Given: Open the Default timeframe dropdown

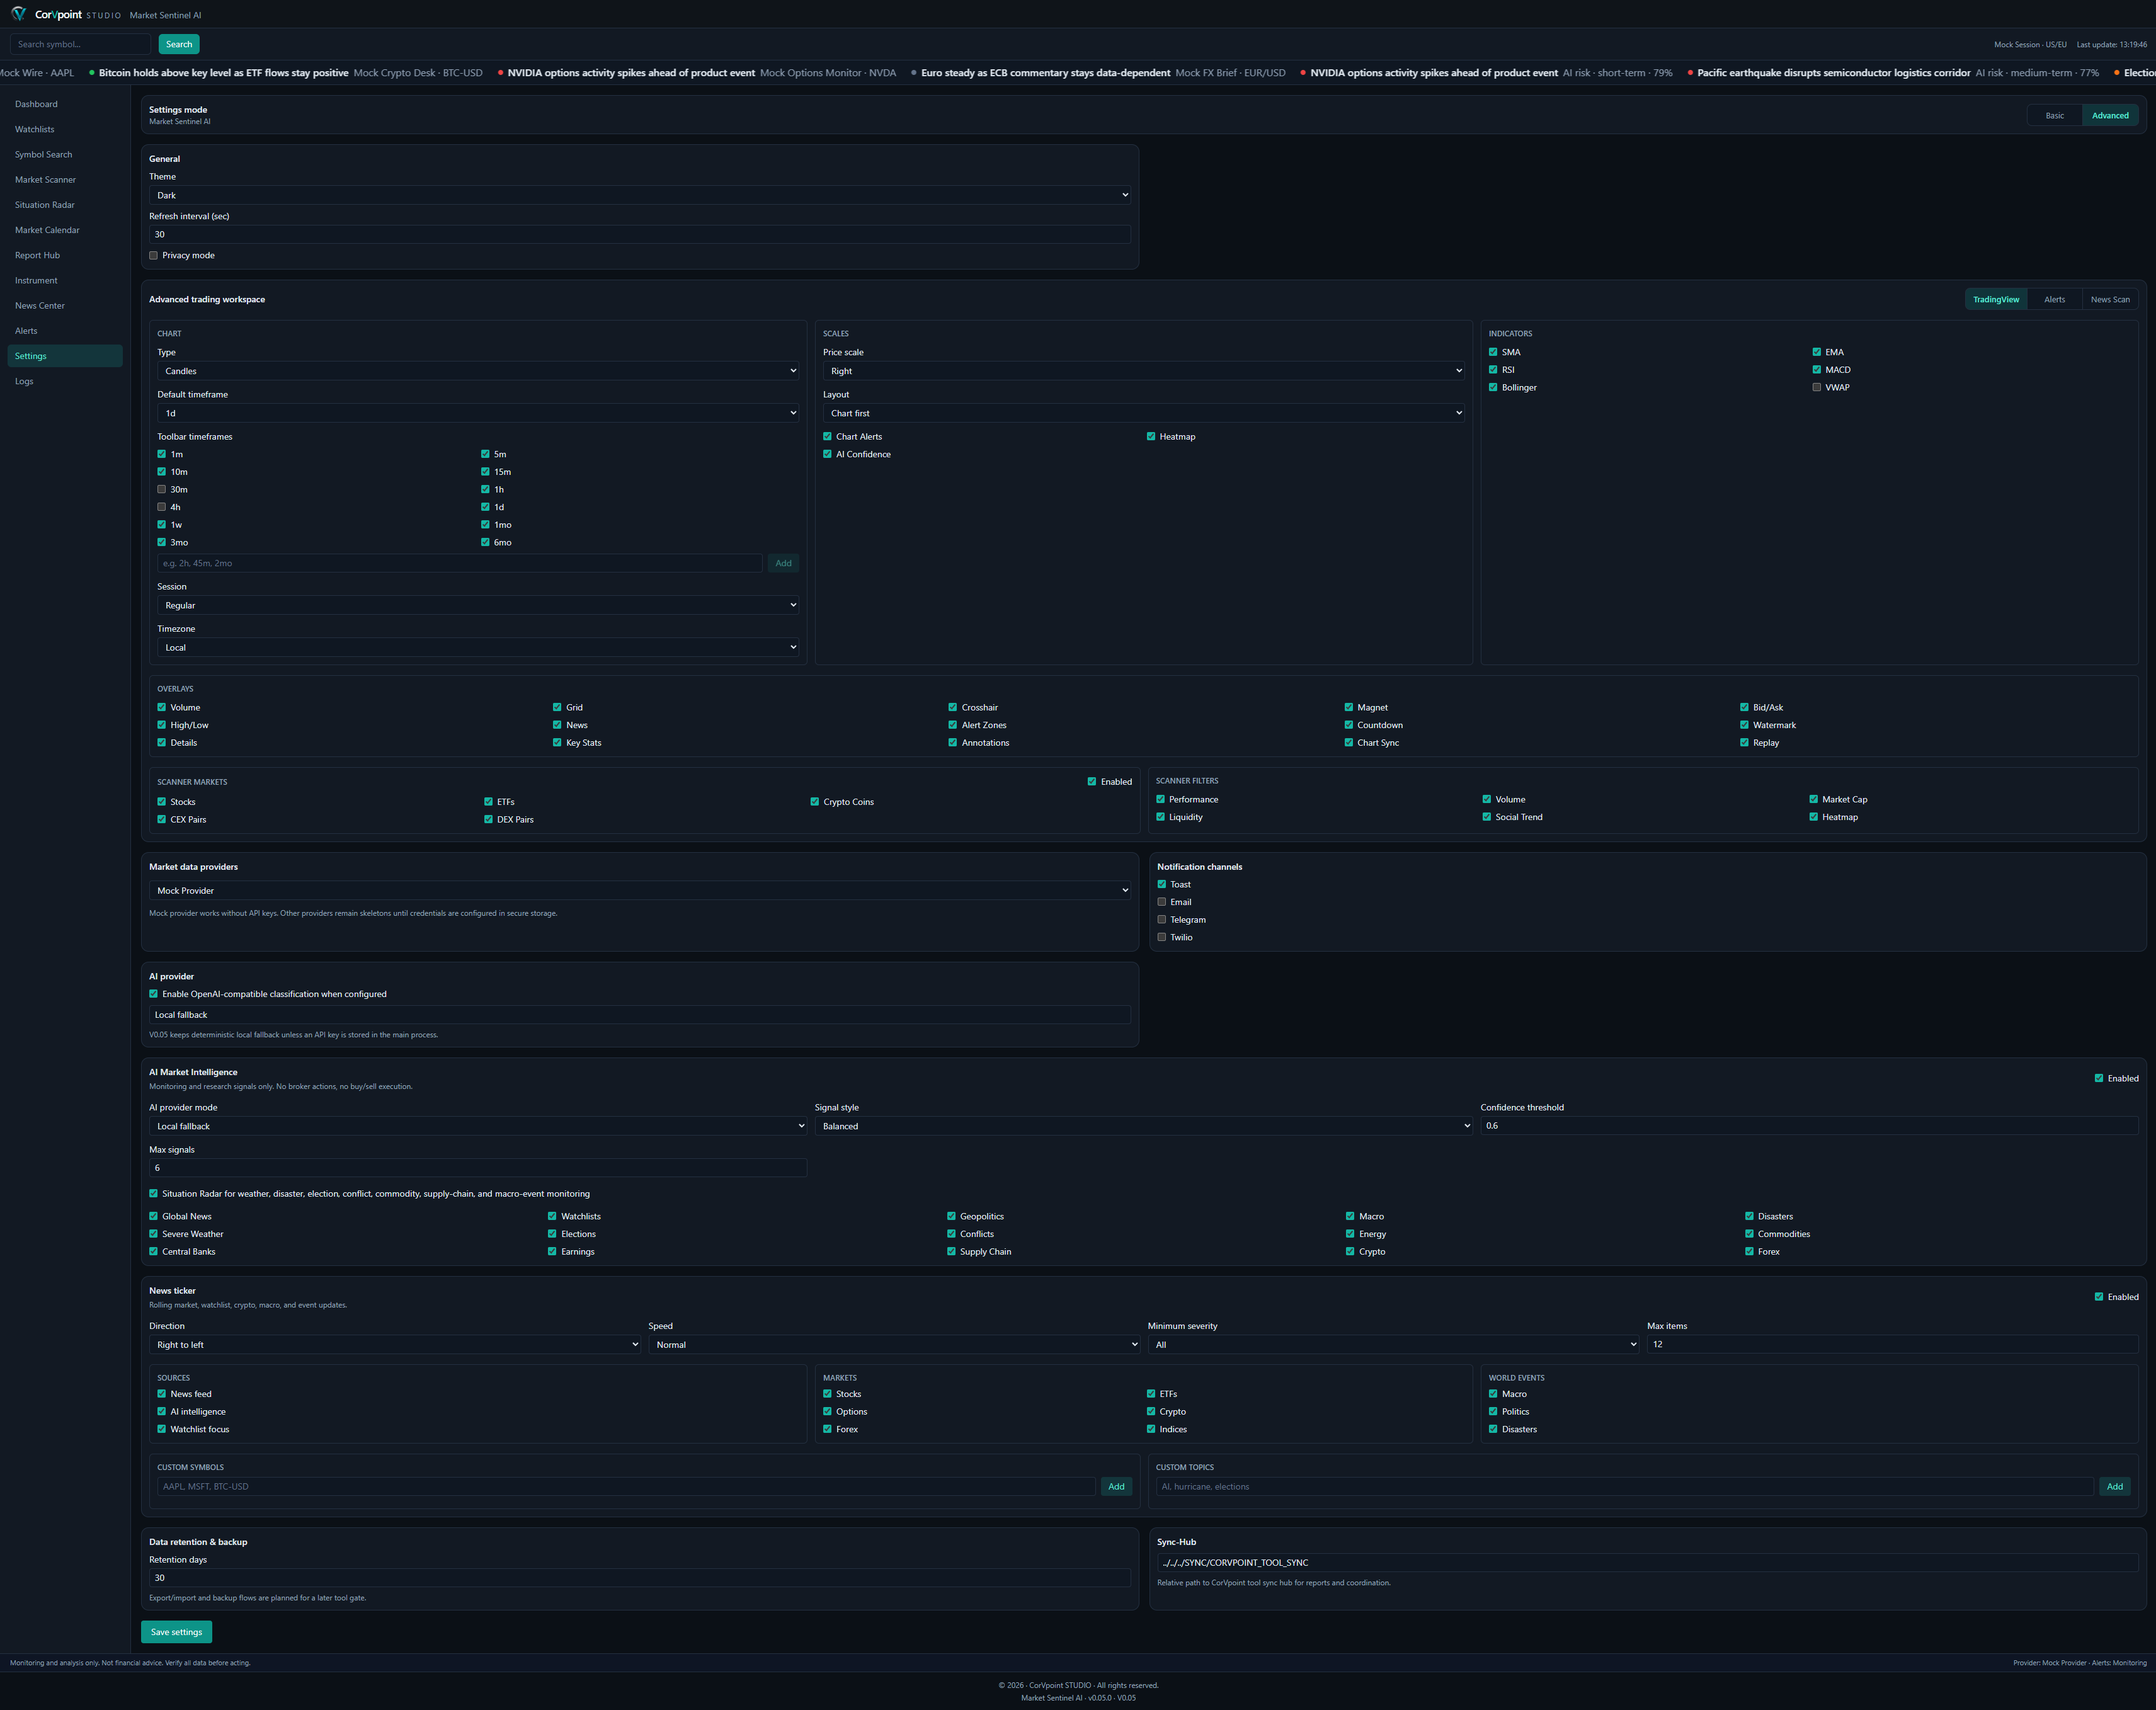Looking at the screenshot, I should (x=478, y=413).
